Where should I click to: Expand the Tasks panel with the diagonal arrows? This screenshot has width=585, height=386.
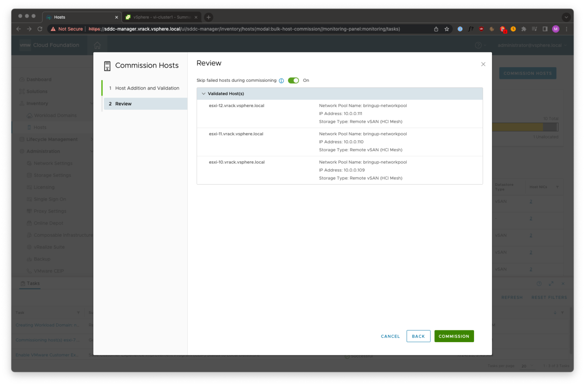pos(551,283)
